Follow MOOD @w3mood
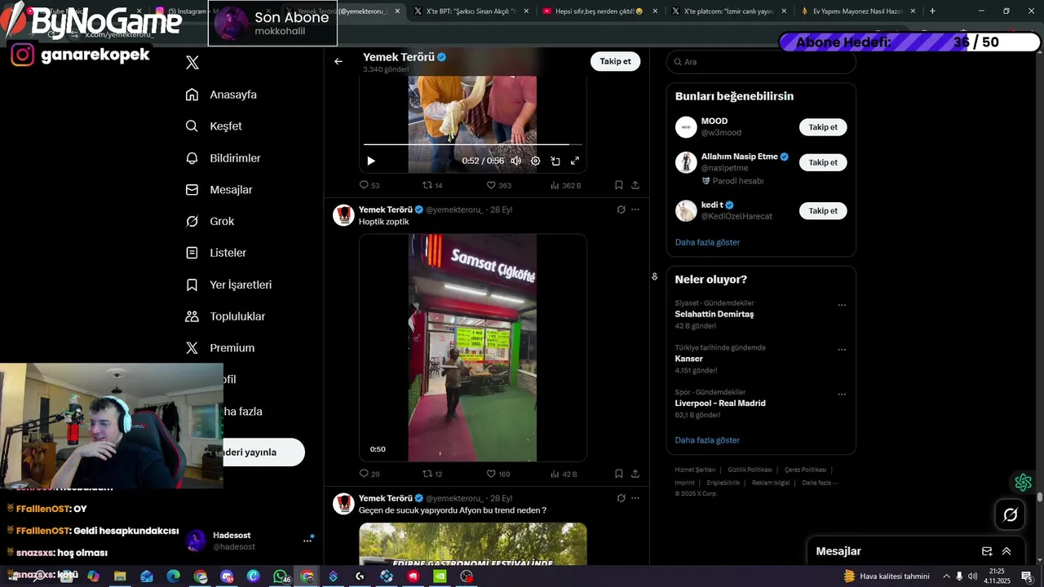 click(x=823, y=127)
